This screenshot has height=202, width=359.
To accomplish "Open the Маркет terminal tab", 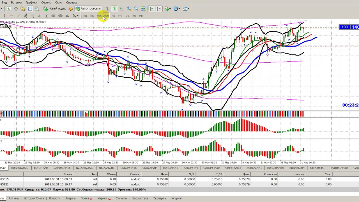I will 104,198.
